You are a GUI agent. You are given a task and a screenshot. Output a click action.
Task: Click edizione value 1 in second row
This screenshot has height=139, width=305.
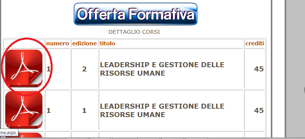(x=84, y=111)
